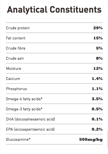The height and width of the screenshot is (154, 108).
Task: Click the 29% crude protein value
Action: coord(98,28)
